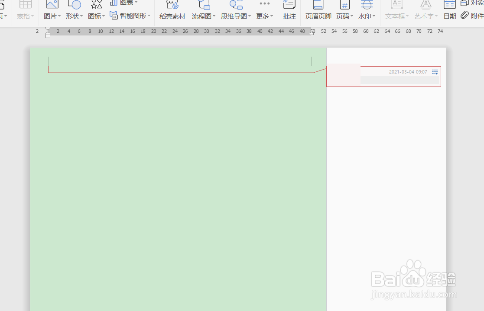Expand the 形状 dropdown arrow

click(81, 16)
